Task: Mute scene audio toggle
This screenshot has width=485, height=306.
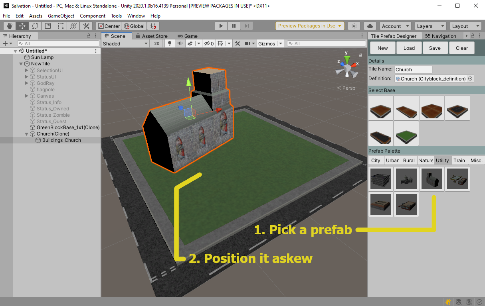Action: coord(180,43)
